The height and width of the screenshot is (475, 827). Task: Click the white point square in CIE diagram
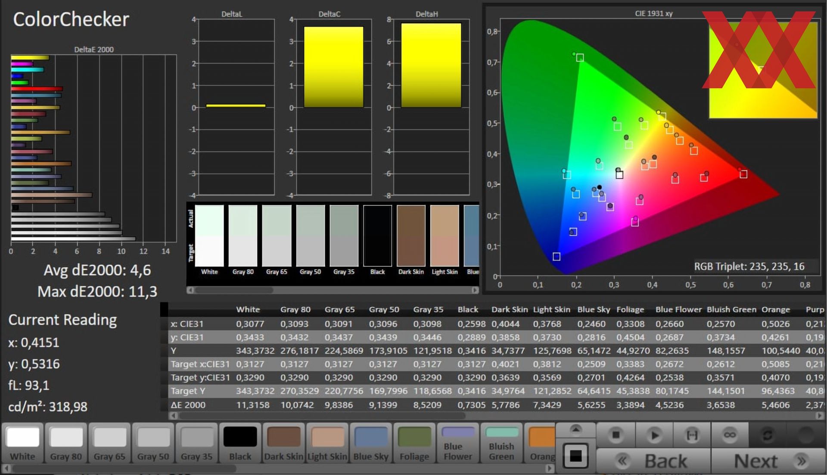click(x=619, y=175)
